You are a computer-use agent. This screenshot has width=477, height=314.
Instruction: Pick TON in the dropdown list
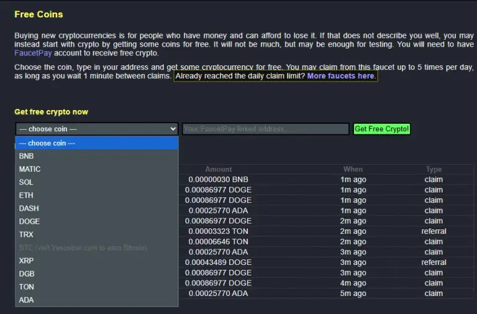97,287
